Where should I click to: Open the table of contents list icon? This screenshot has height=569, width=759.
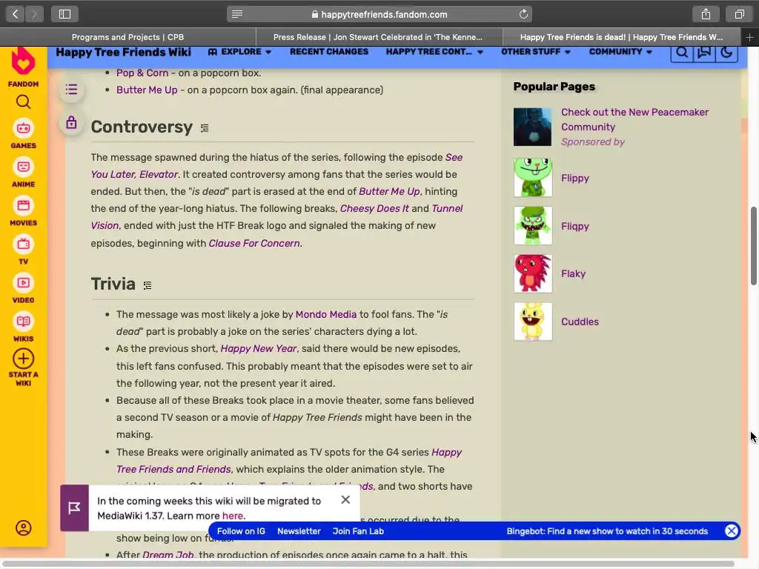(x=71, y=90)
